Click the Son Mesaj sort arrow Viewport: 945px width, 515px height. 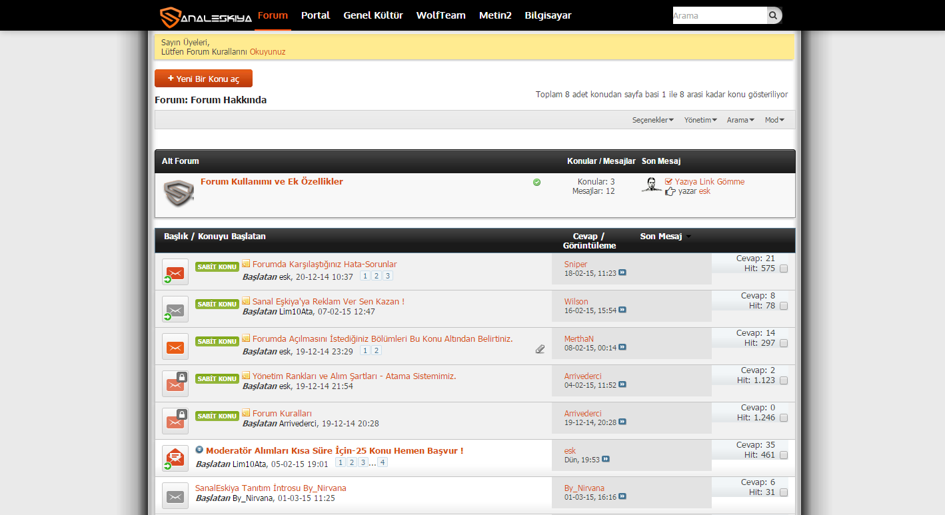688,237
